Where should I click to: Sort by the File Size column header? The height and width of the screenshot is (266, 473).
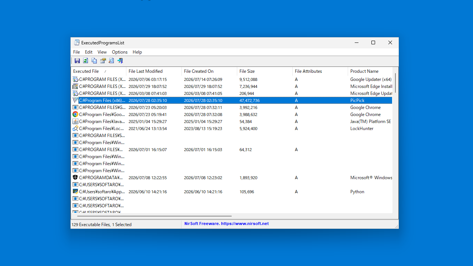tap(265, 71)
